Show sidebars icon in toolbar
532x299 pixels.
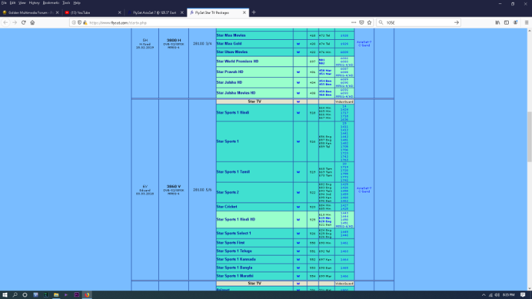[x=506, y=23]
